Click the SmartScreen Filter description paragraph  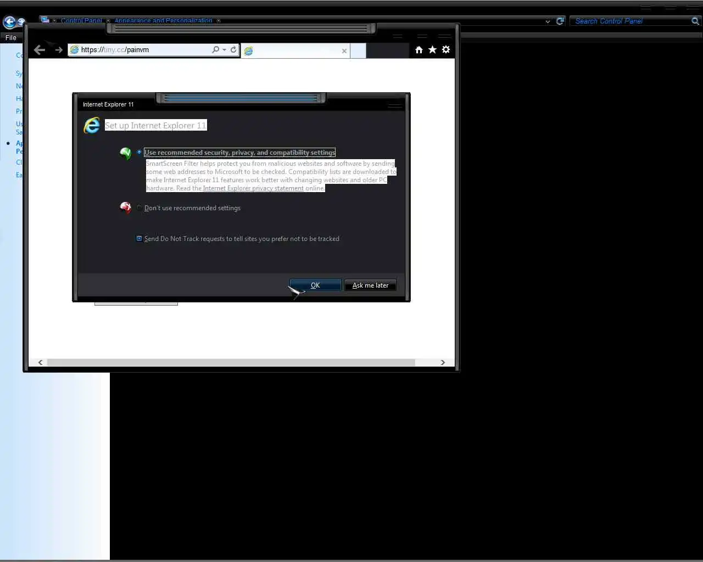(271, 176)
